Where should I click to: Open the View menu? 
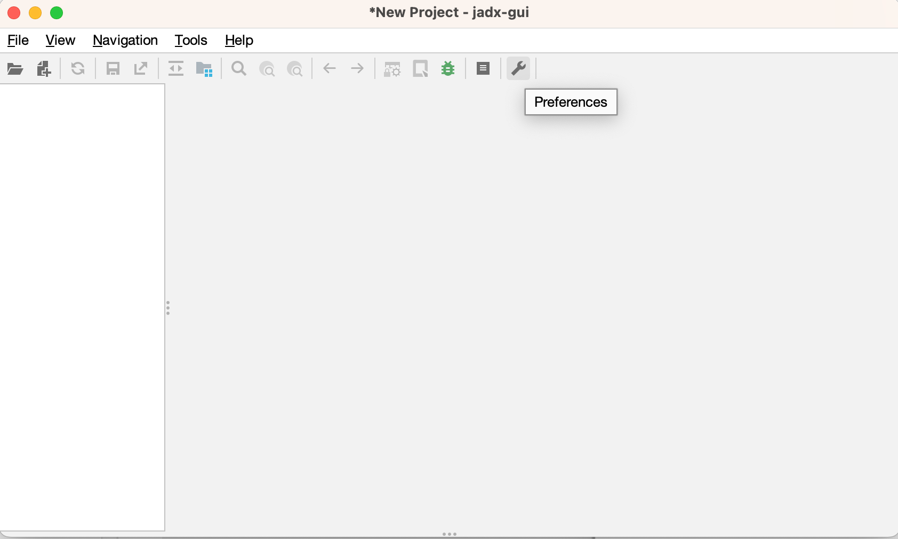coord(60,41)
